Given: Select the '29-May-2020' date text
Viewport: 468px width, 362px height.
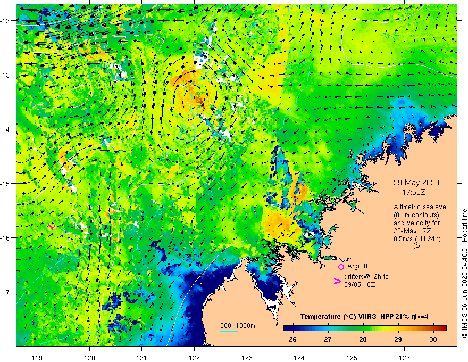Looking at the screenshot, I should (416, 183).
